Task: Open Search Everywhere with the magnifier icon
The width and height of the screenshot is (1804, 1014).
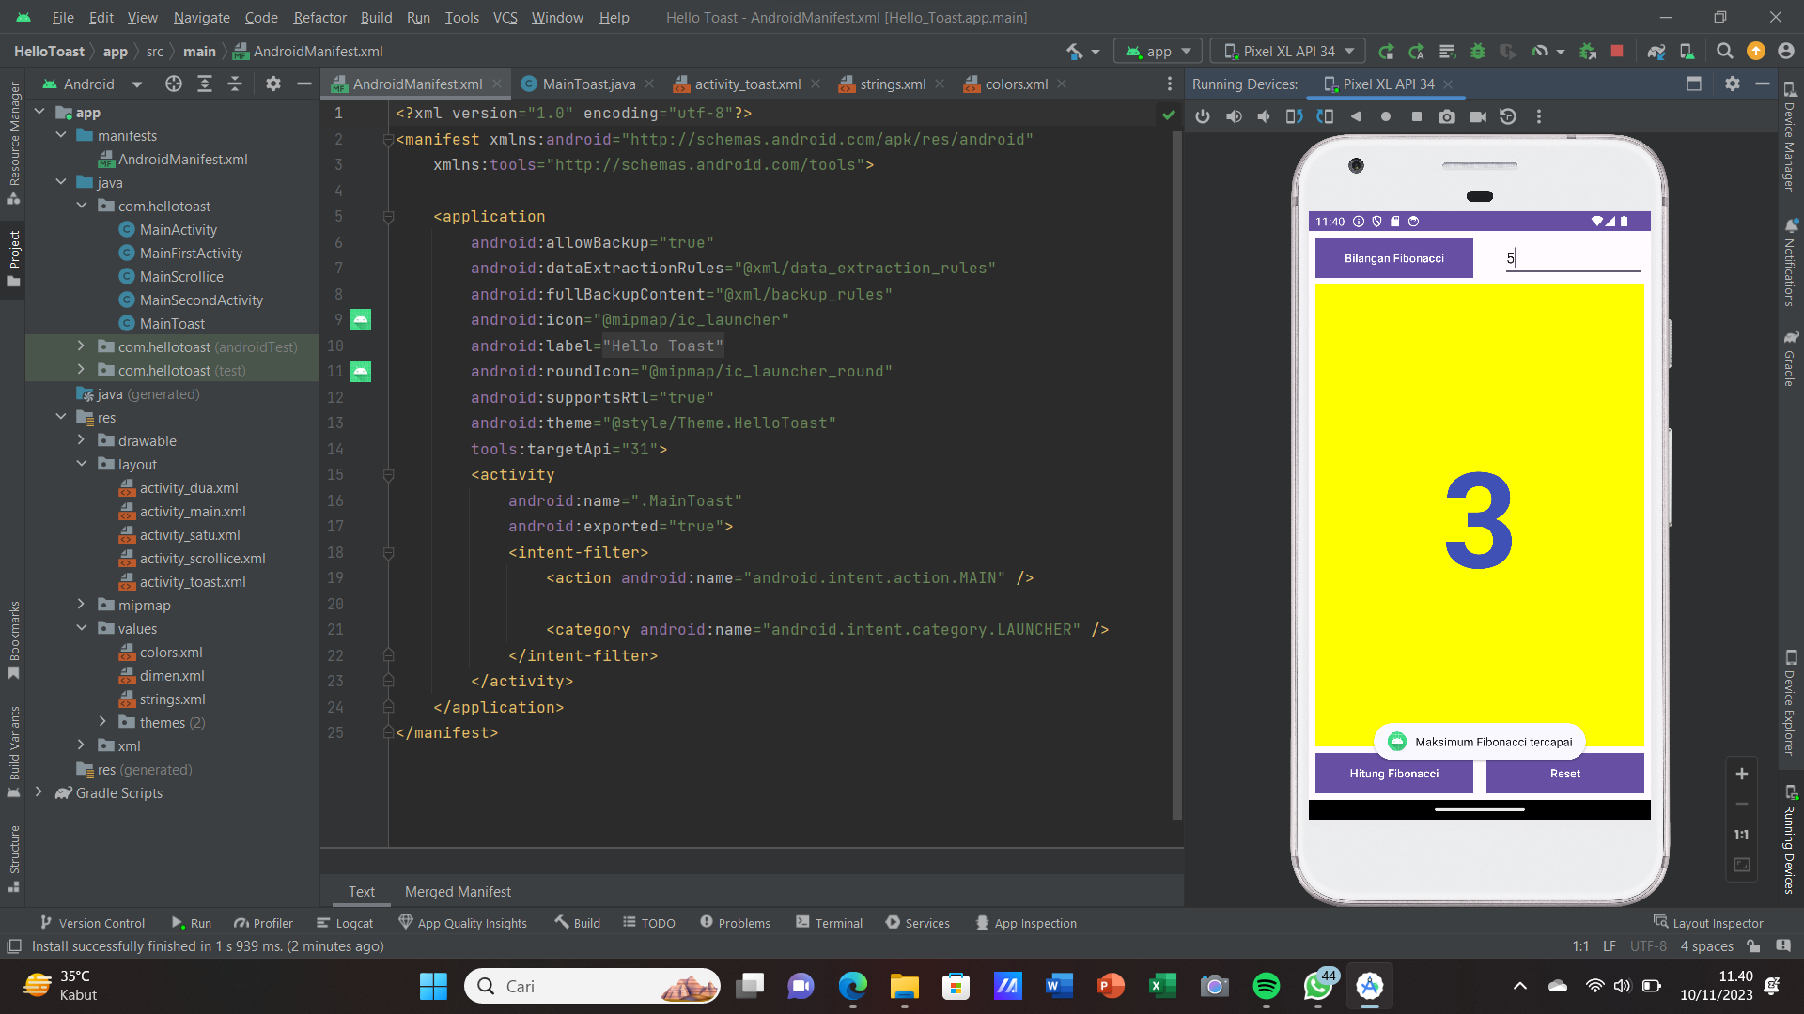Action: 1725,52
